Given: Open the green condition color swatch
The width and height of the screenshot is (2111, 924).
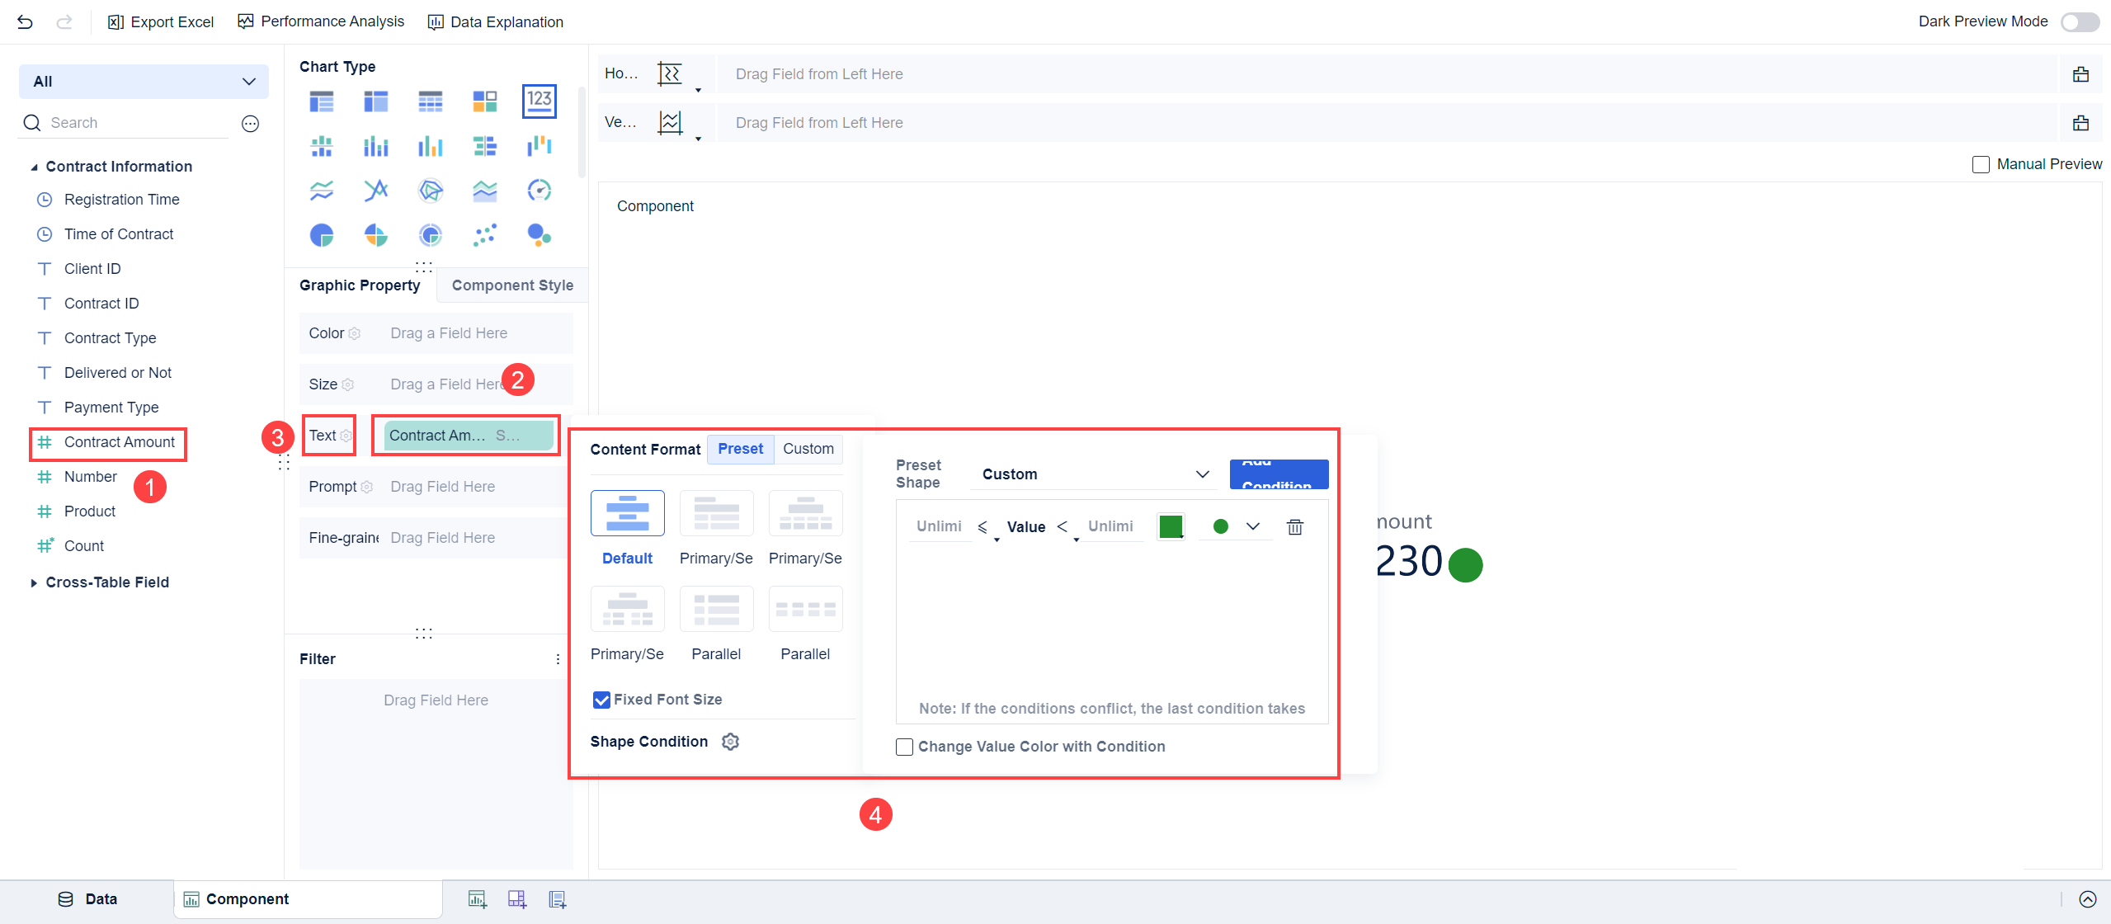Looking at the screenshot, I should coord(1171,526).
